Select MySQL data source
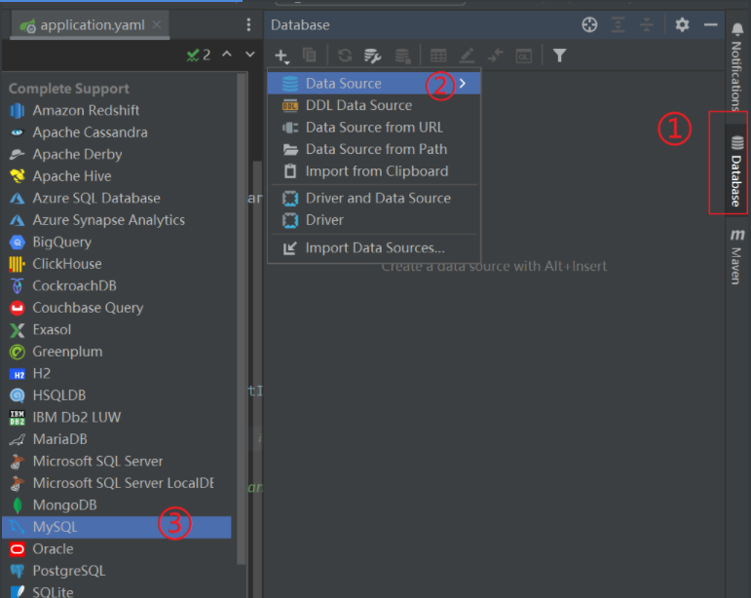Image resolution: width=751 pixels, height=598 pixels. pos(117,527)
